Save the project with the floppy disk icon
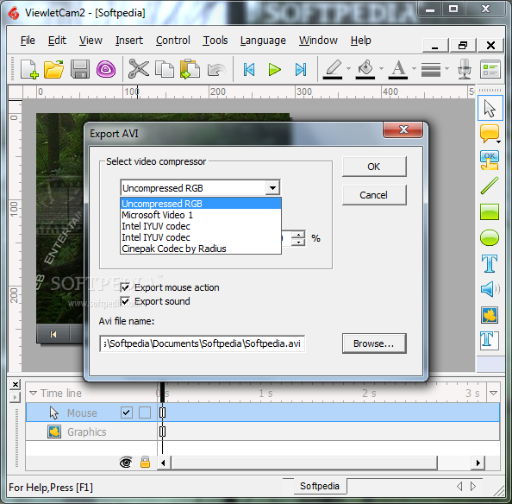 (x=80, y=69)
